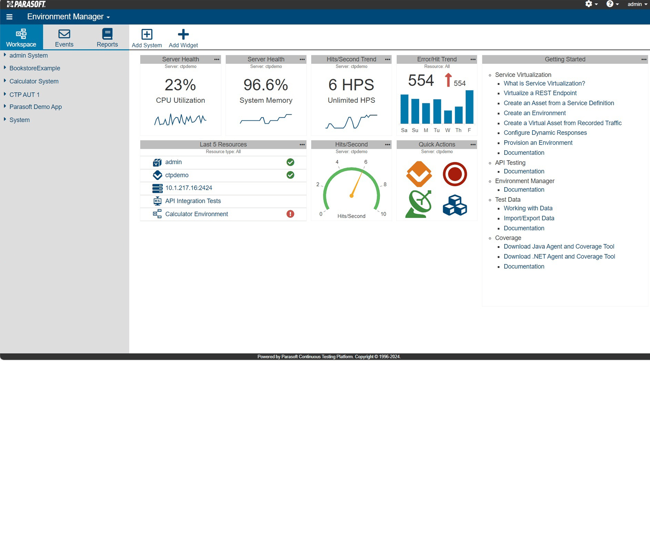Open the Virtualize a REST Endpoint link

[x=540, y=93]
